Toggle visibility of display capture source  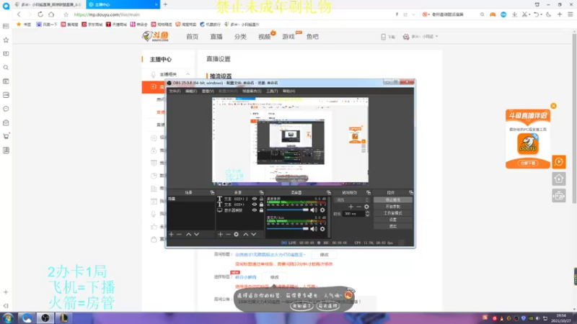255,210
